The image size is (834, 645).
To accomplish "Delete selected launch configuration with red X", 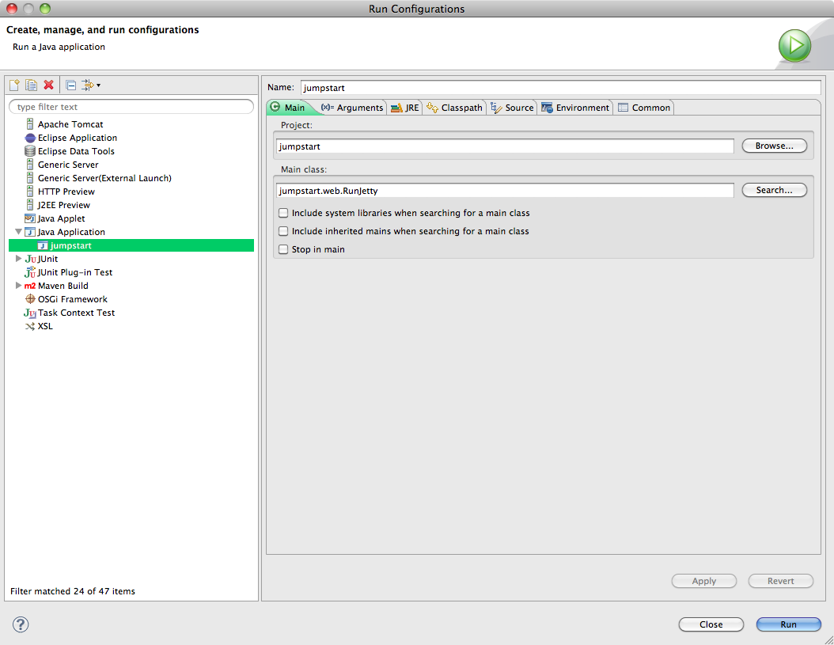I will 49,85.
